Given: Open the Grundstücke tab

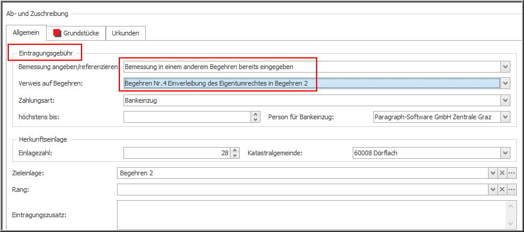Looking at the screenshot, I should (x=76, y=34).
